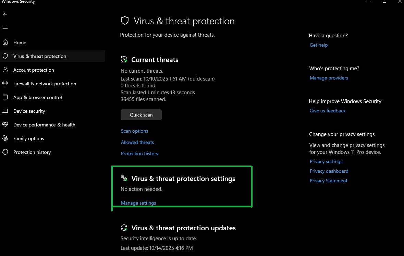404x256 pixels.
Task: Click the Device performance & health heart icon
Action: point(5,125)
